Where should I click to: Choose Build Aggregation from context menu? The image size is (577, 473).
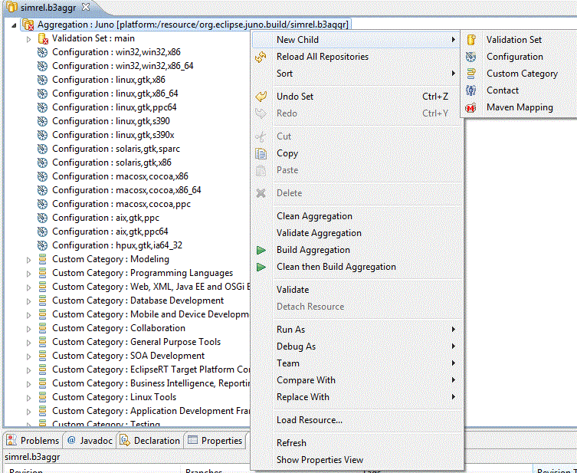tap(355, 250)
